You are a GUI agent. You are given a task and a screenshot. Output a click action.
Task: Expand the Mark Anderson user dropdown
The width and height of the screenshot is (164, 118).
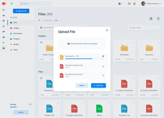tap(154, 4)
